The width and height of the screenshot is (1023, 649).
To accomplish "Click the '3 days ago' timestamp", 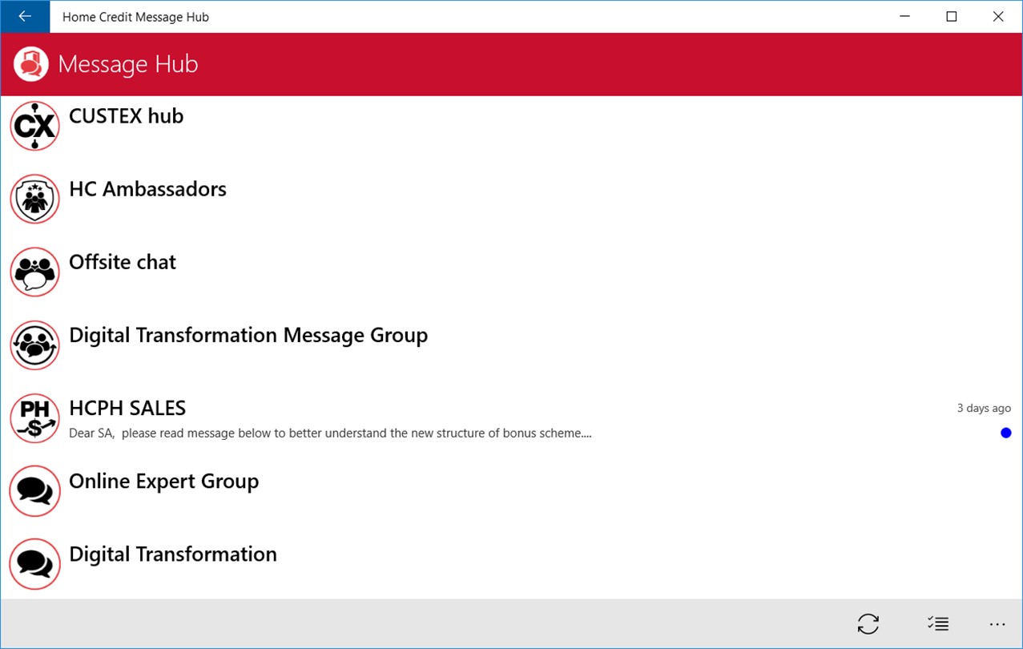I will pyautogui.click(x=984, y=408).
